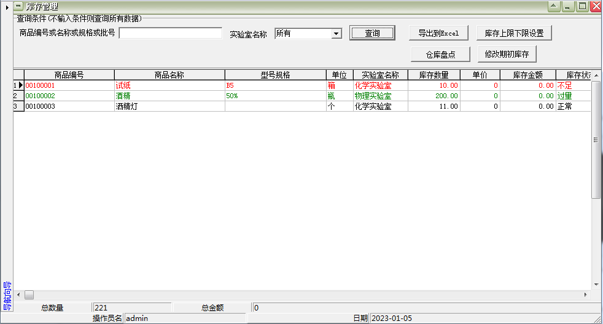Click row header number 3

(x=18, y=106)
